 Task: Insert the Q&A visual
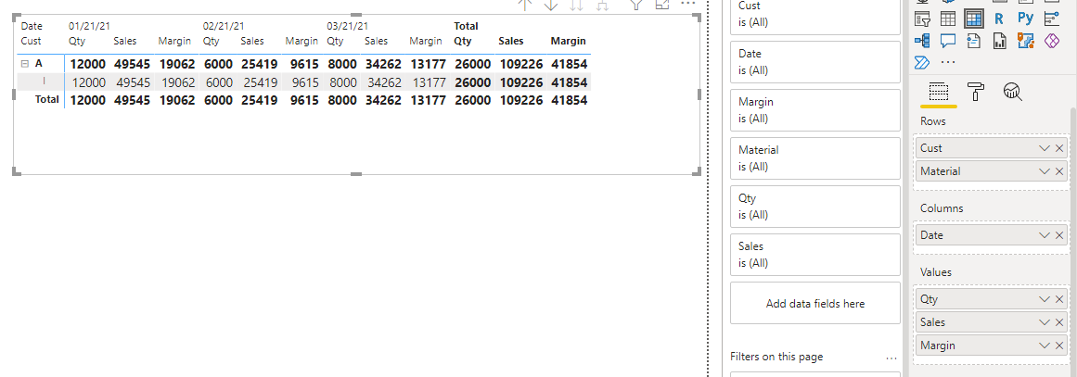pos(948,41)
